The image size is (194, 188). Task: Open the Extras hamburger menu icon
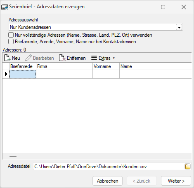(94, 58)
